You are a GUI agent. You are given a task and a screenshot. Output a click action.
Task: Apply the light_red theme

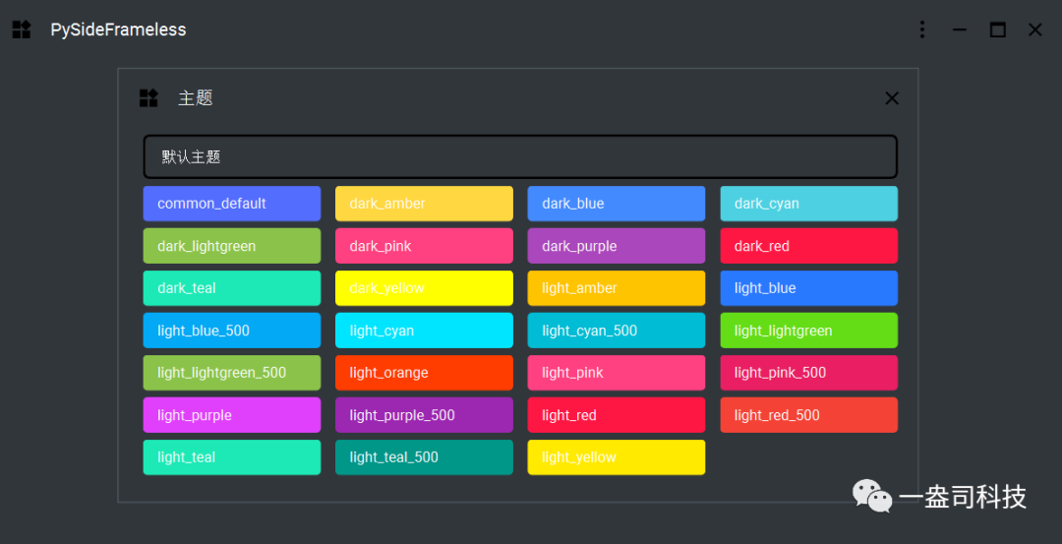[617, 415]
